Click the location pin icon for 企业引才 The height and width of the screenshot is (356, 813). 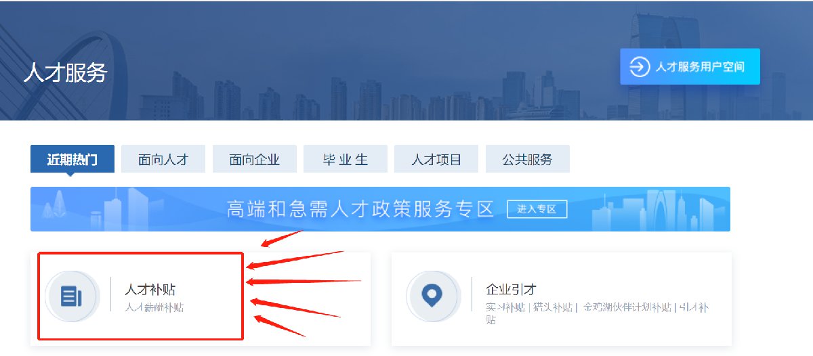432,296
